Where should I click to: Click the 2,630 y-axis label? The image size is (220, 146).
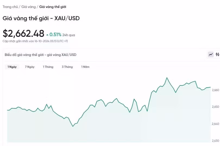(215, 141)
